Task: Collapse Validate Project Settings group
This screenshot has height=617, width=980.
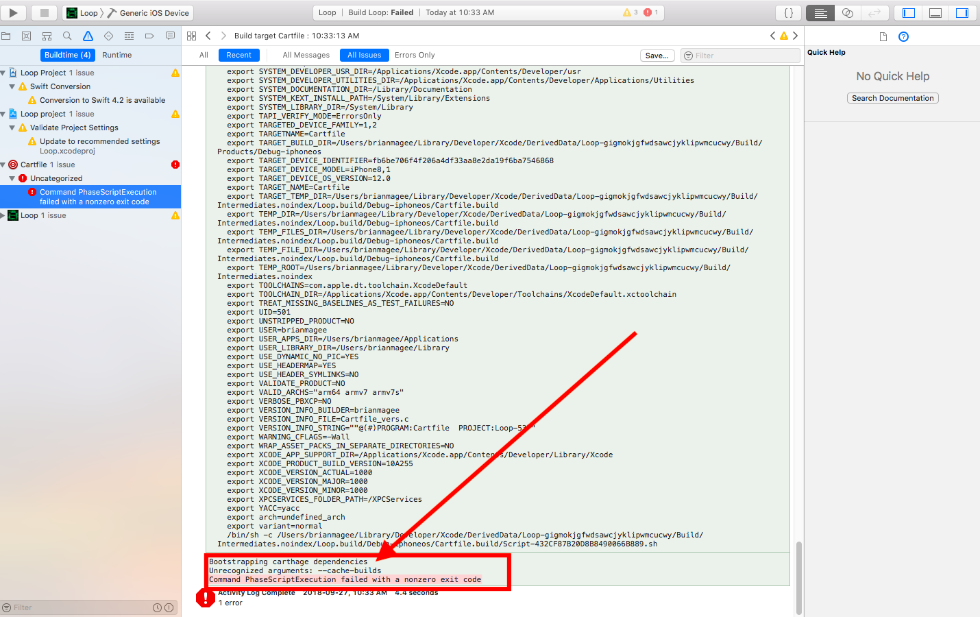Action: point(12,128)
